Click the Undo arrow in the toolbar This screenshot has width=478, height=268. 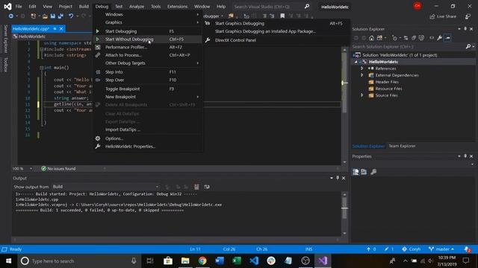pos(71,16)
